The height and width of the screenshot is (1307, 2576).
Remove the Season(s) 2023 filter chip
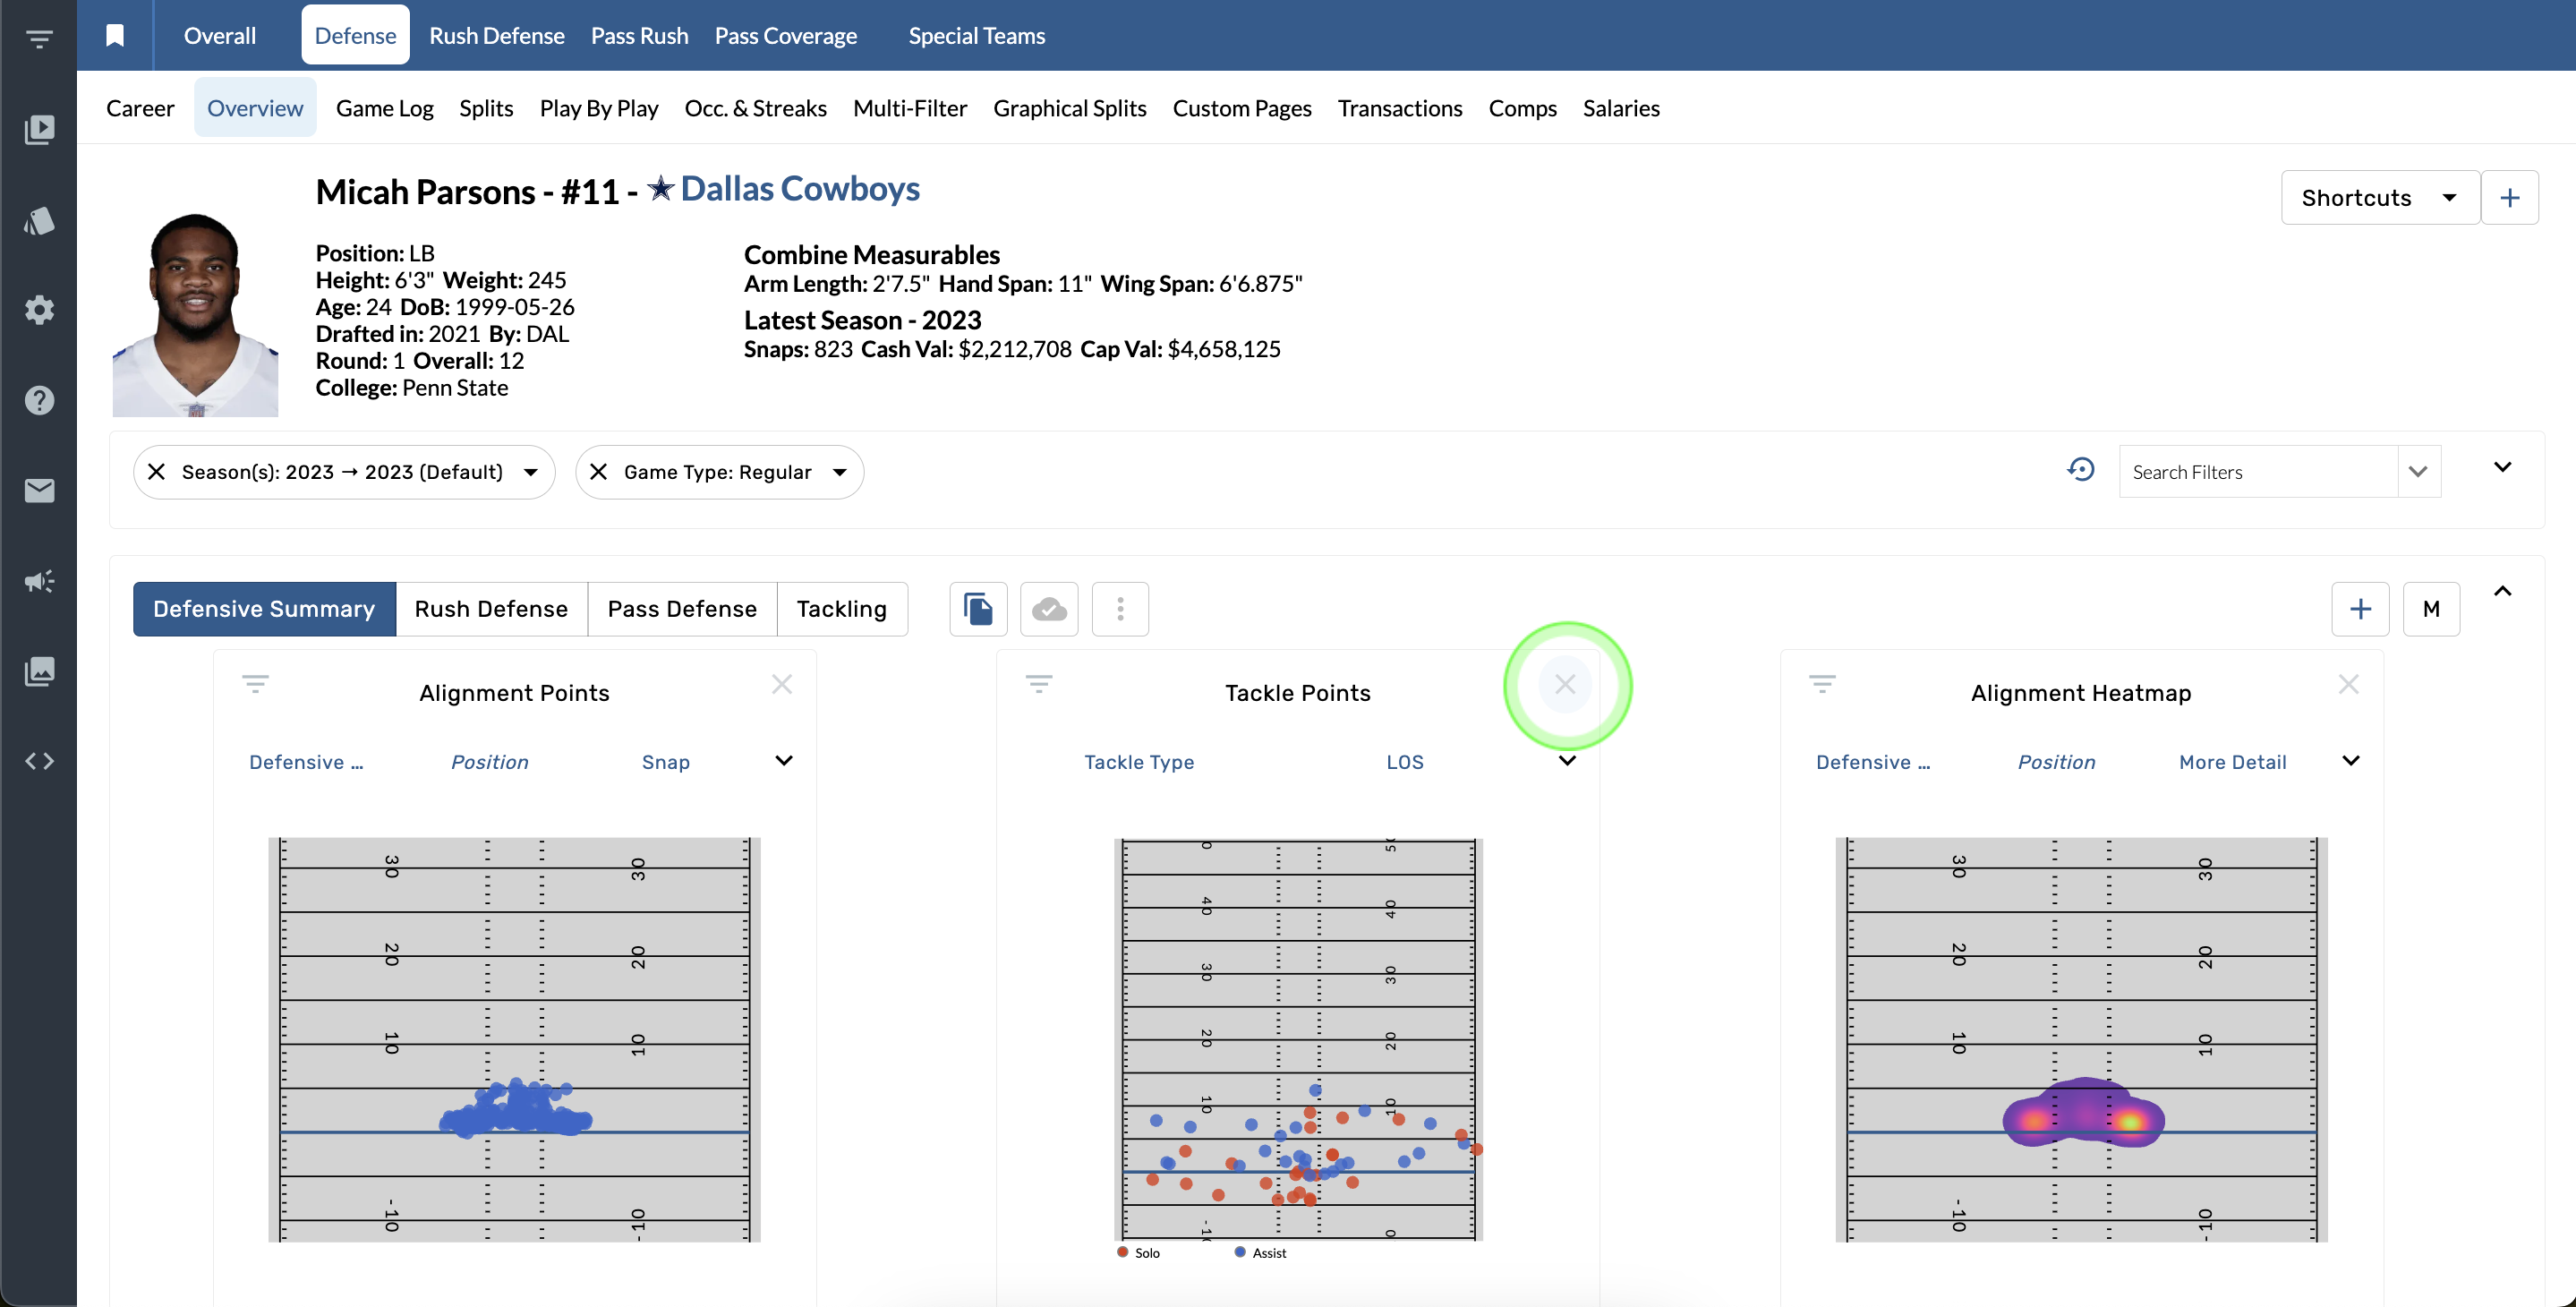pos(157,472)
